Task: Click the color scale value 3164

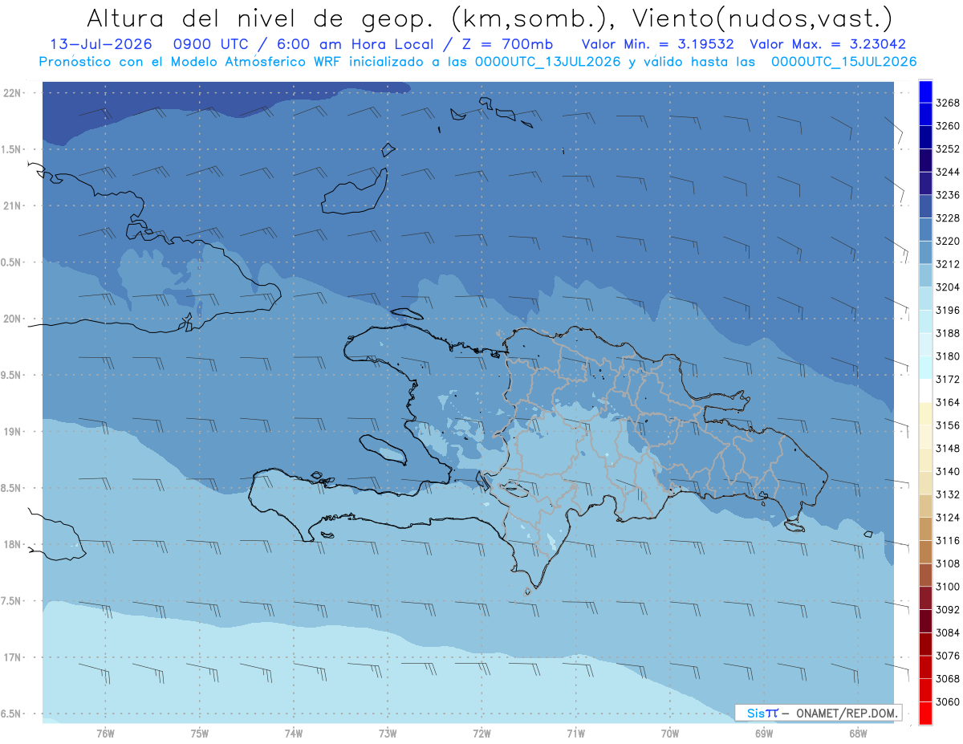Action: [x=947, y=402]
